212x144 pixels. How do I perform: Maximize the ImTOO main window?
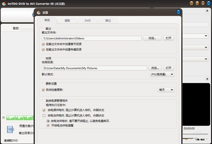pos(203,3)
